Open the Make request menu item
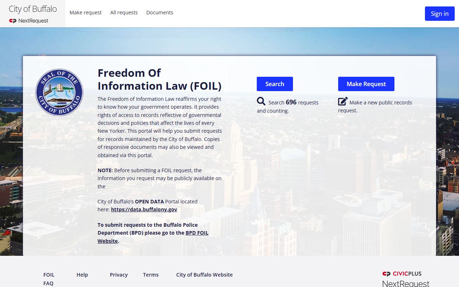459x287 pixels. coord(86,13)
